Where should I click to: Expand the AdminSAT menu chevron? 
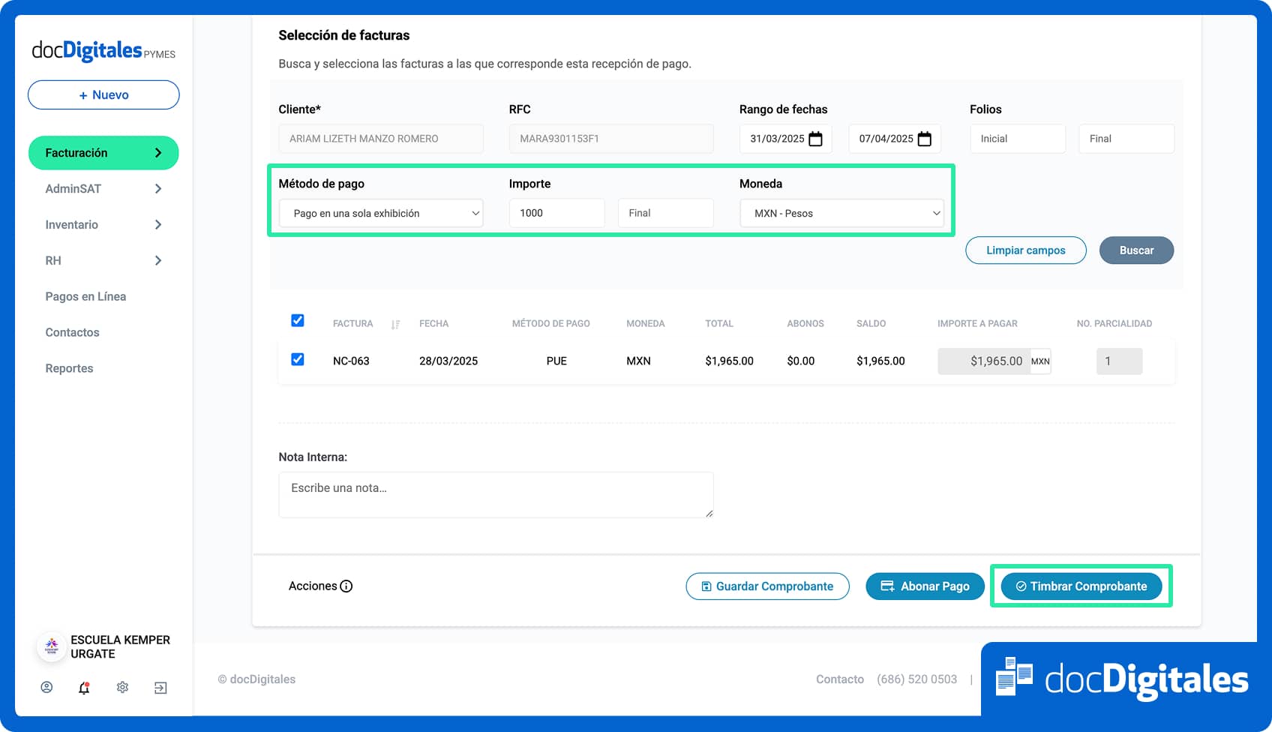click(x=158, y=189)
